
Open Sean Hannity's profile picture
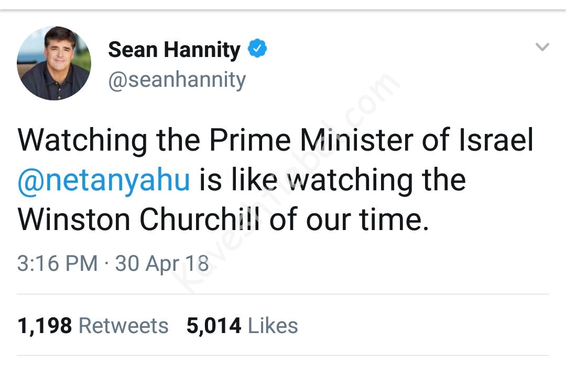(54, 63)
